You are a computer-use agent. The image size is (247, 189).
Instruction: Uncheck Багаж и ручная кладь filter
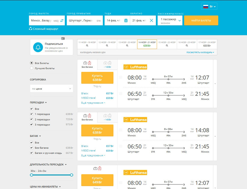click(x=32, y=153)
